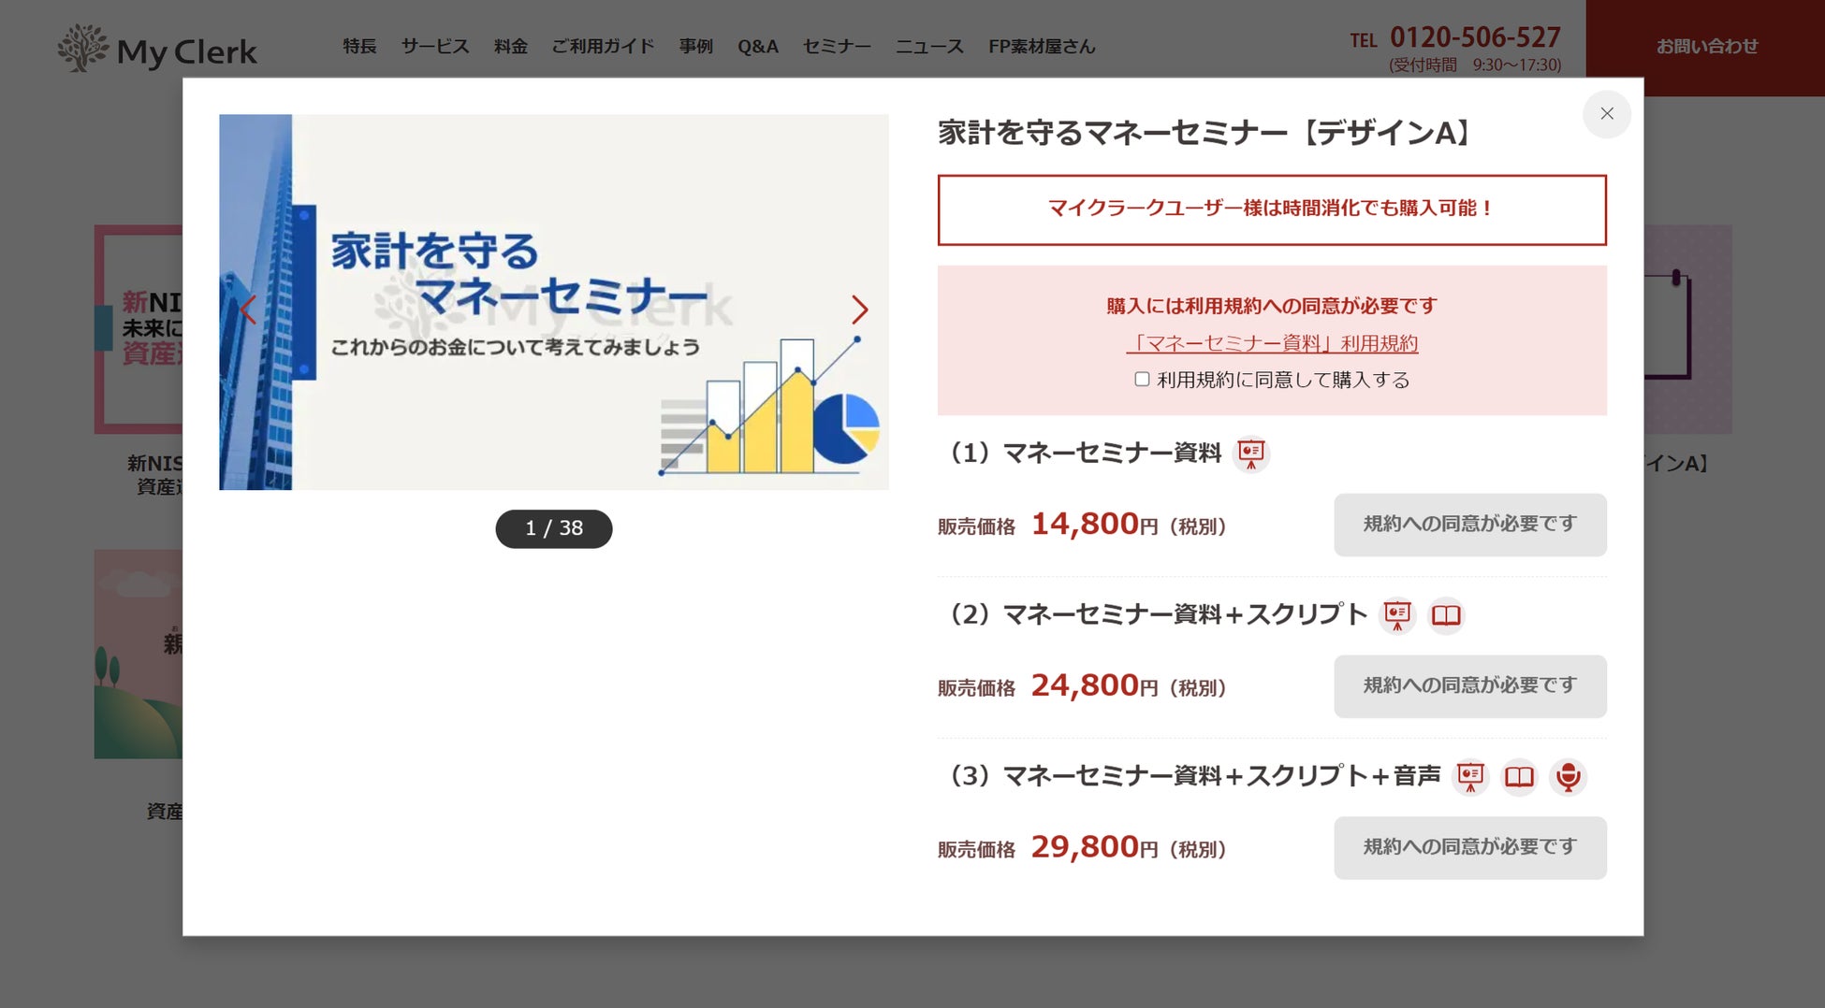Image resolution: width=1825 pixels, height=1008 pixels.
Task: Click the My Clerk tree logo
Action: pos(156,48)
